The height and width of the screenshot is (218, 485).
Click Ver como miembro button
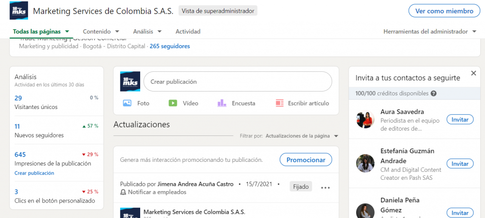[x=444, y=11]
